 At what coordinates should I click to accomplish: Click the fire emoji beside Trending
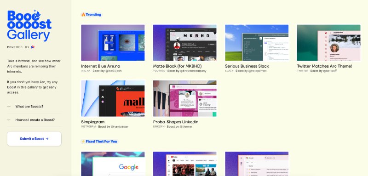click(83, 15)
